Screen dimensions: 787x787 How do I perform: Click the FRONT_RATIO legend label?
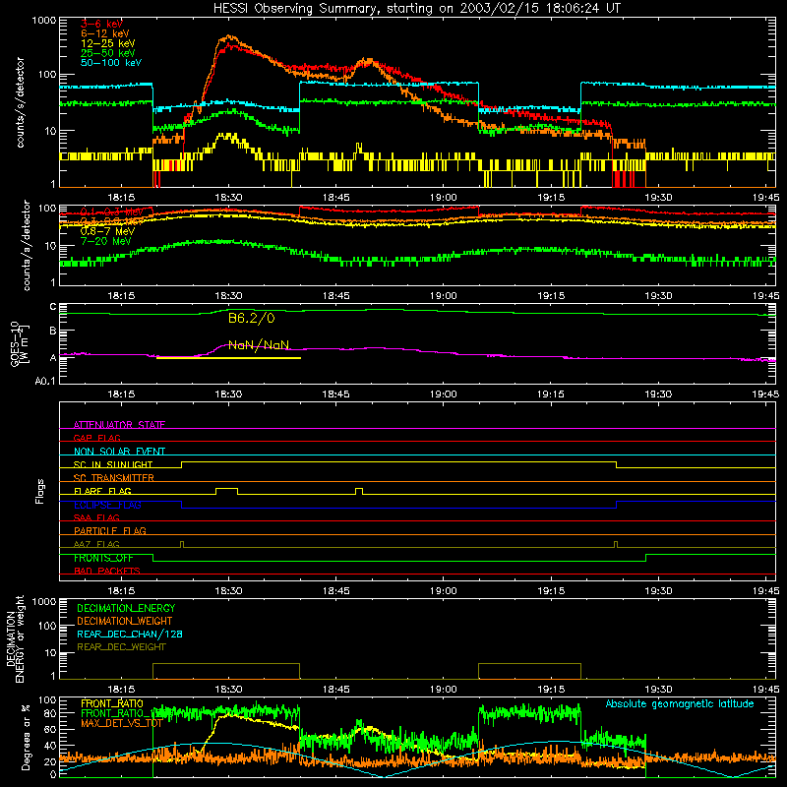click(112, 703)
